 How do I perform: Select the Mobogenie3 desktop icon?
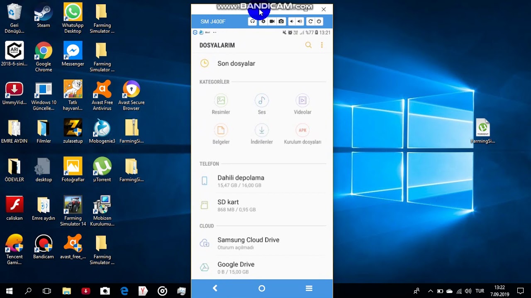coord(102,131)
